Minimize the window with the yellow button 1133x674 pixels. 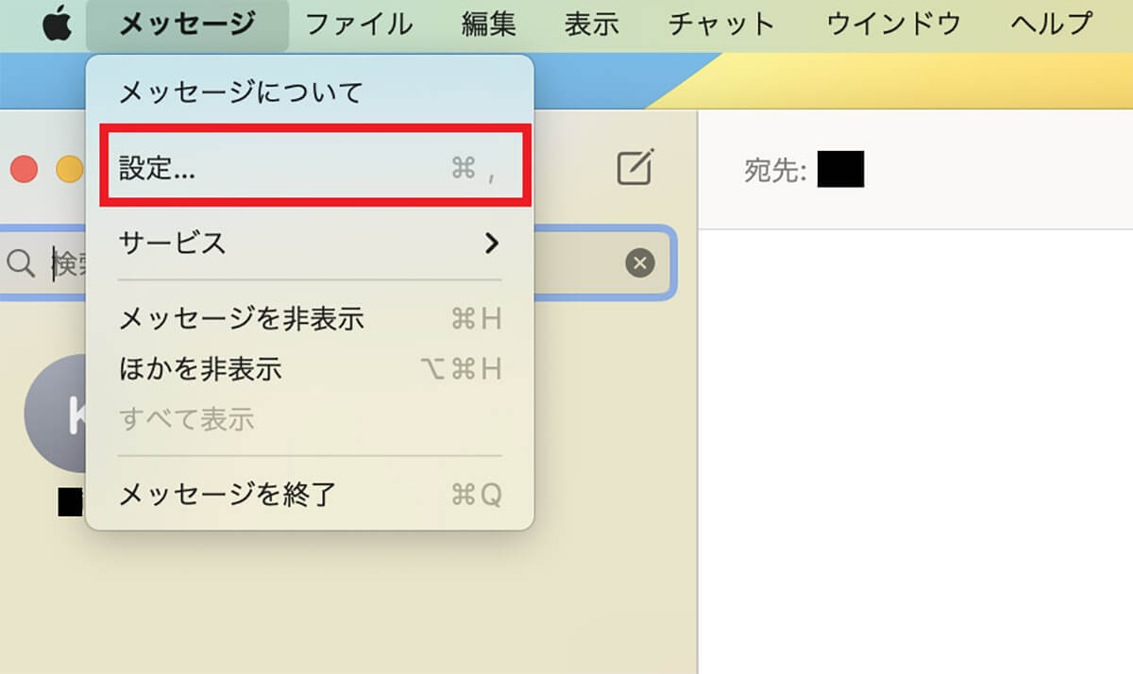click(x=71, y=170)
